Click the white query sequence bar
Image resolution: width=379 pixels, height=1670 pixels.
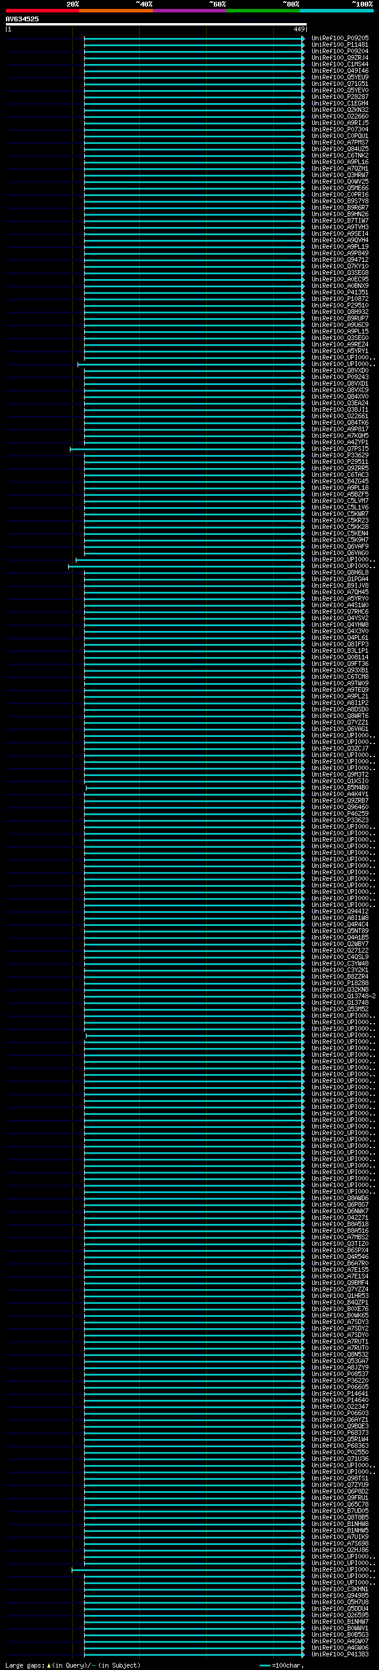[156, 24]
